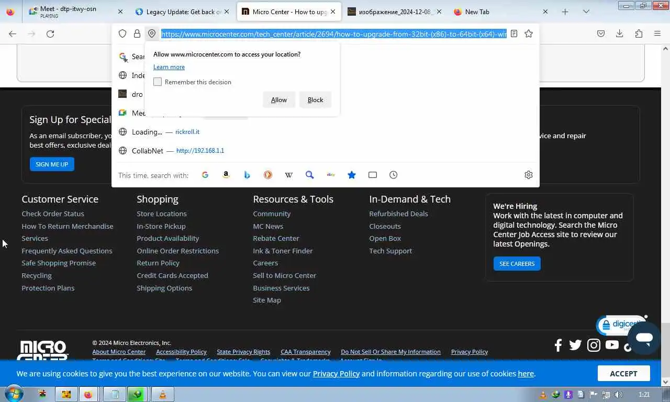The height and width of the screenshot is (402, 670).
Task: Search with Amazon one-off icon
Action: pos(226,175)
